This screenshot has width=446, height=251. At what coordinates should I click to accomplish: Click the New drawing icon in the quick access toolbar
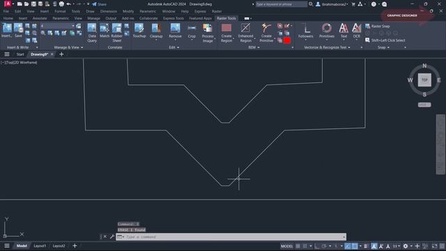pos(20,4)
